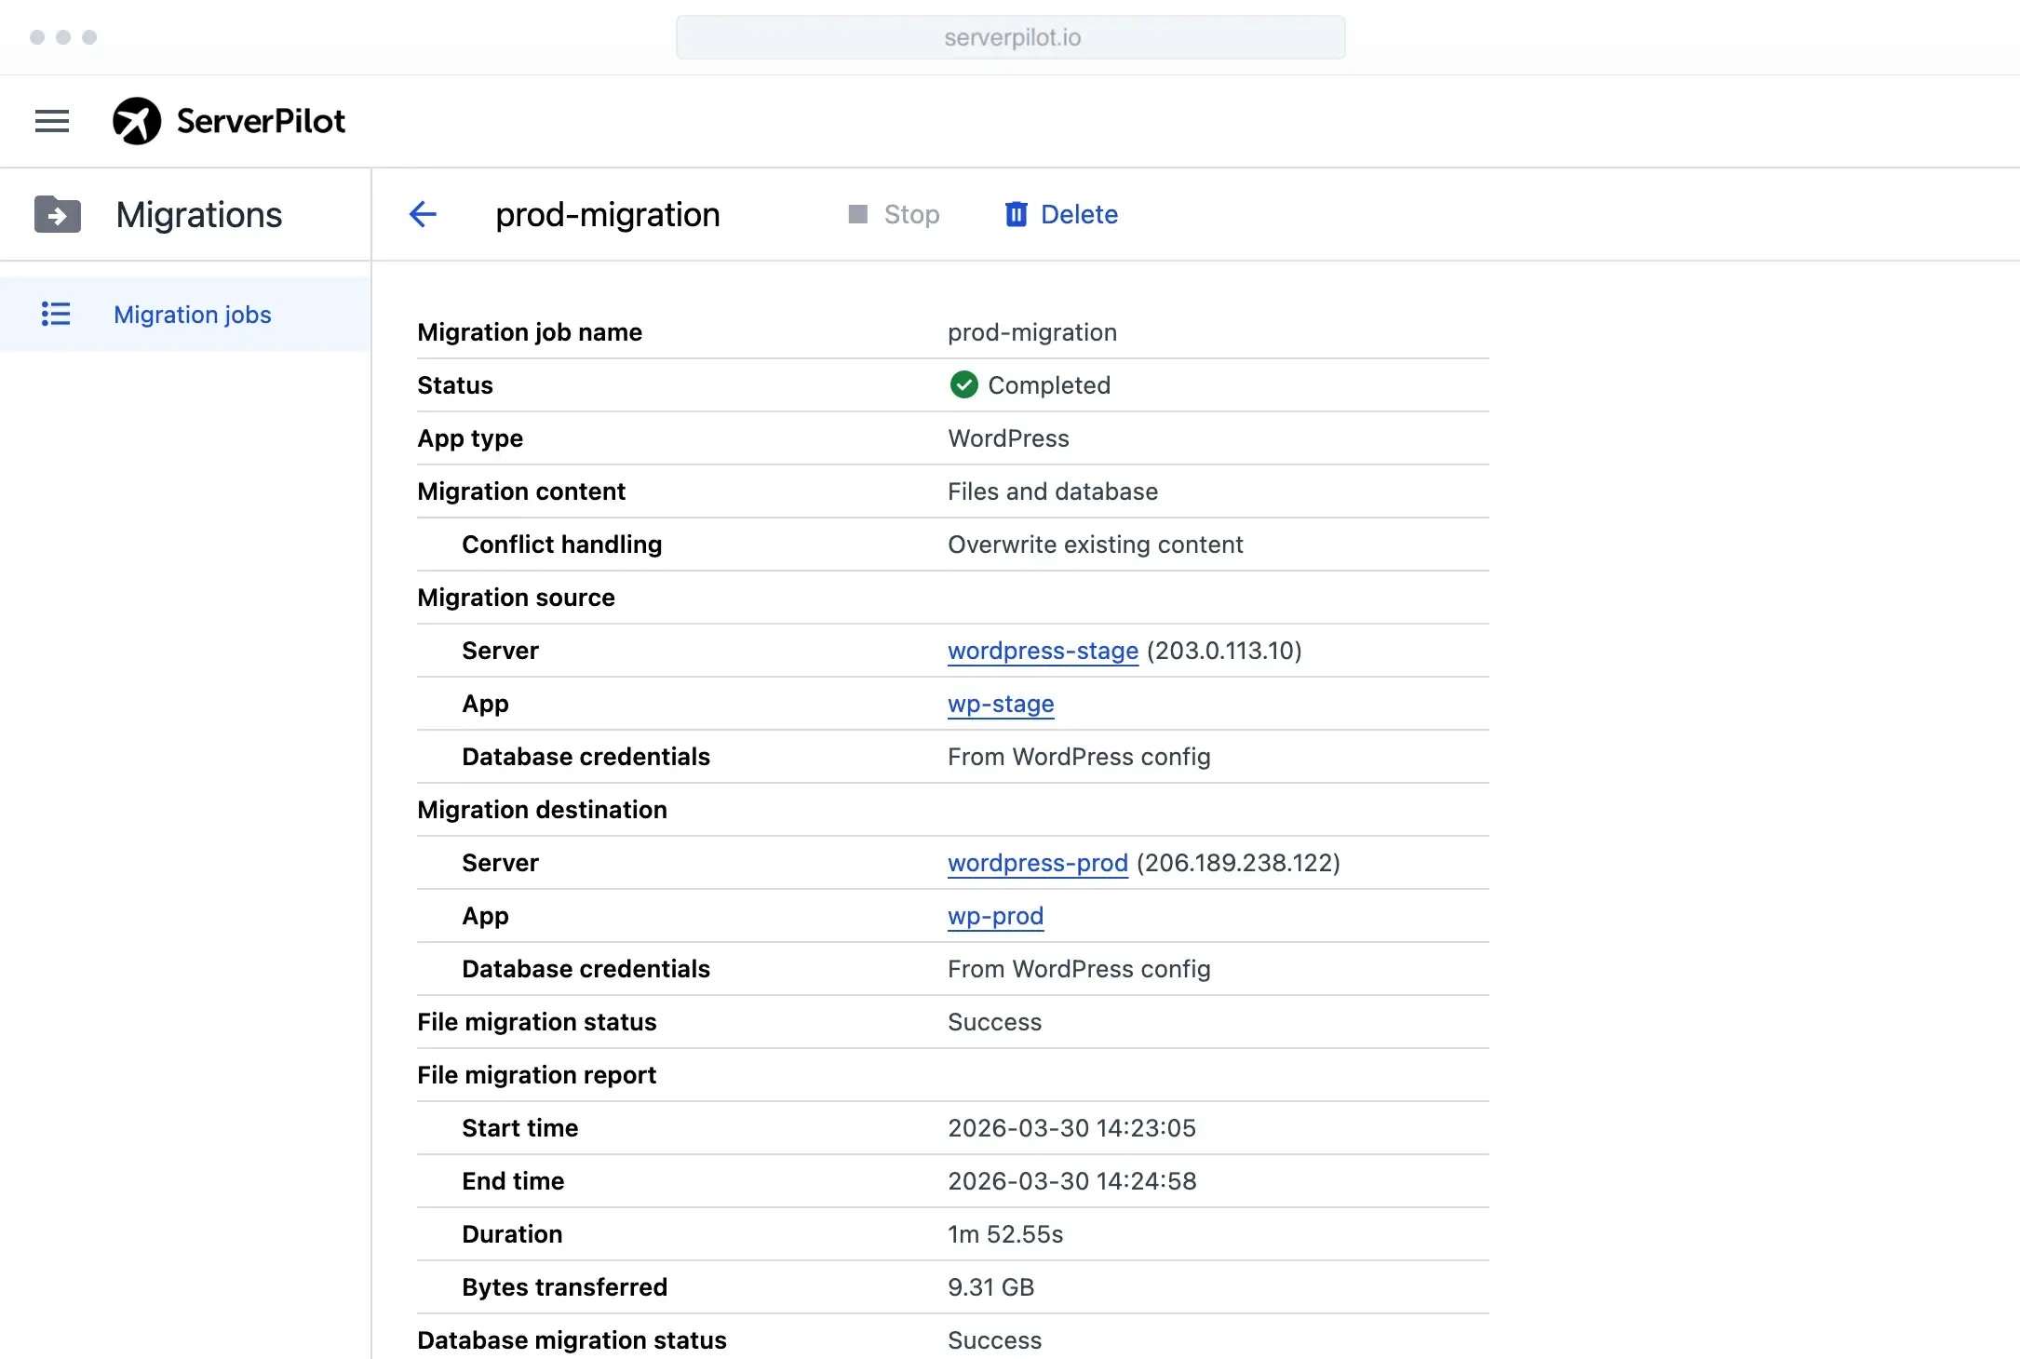Click the Migration jobs list icon
This screenshot has width=2020, height=1359.
click(56, 315)
